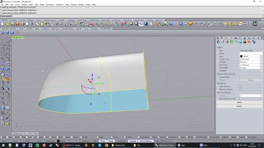264x148 pixels.
Task: Click the Windows Start button
Action: 3,145
